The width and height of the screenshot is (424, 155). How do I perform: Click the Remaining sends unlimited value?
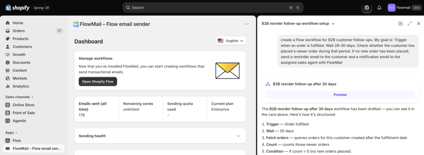131,109
